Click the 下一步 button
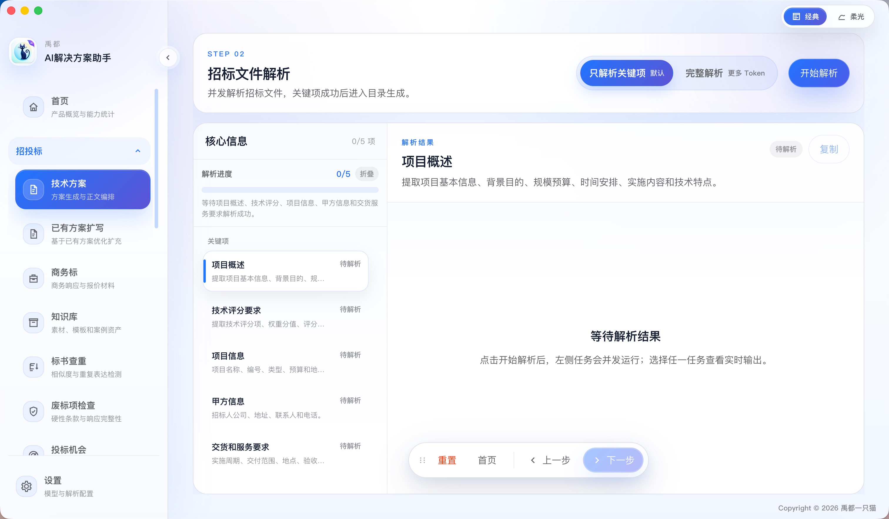889x519 pixels. tap(613, 460)
